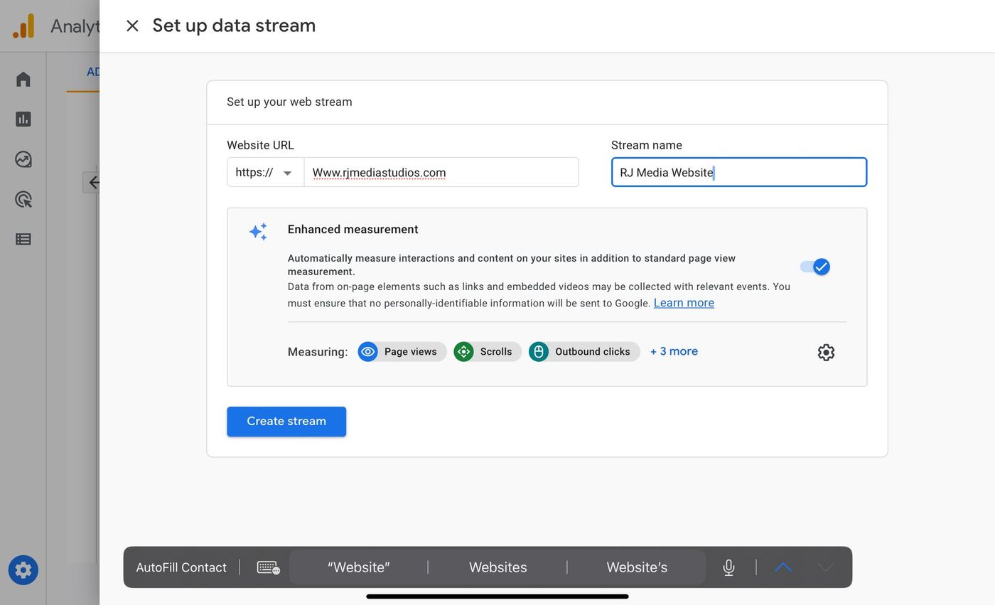Open the Explore icon in sidebar

pyautogui.click(x=23, y=159)
